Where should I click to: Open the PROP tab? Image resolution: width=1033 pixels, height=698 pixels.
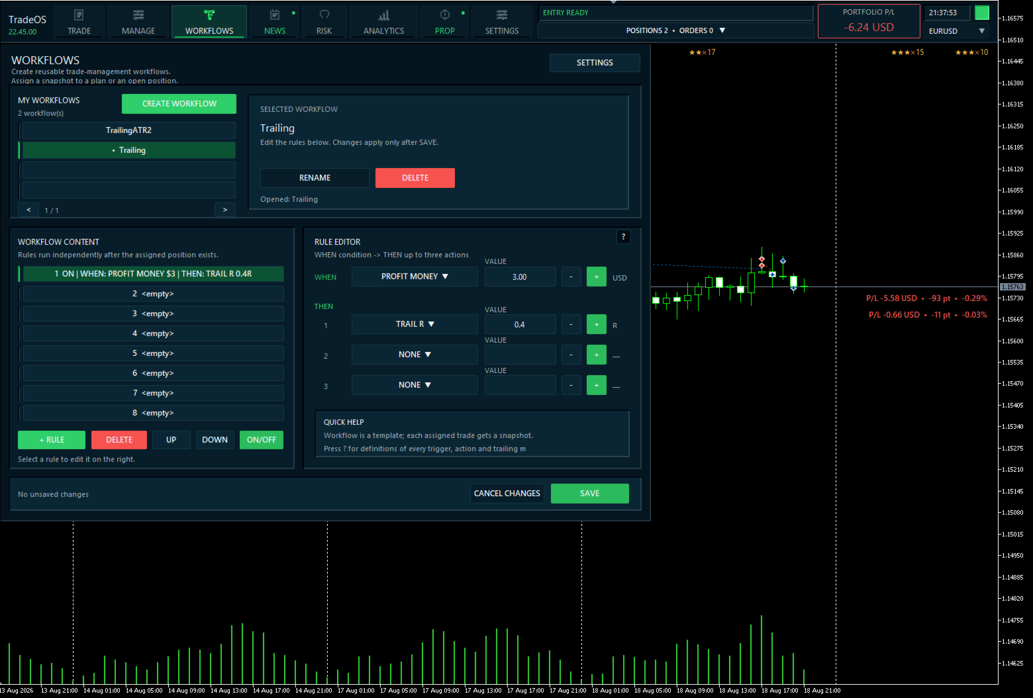445,22
